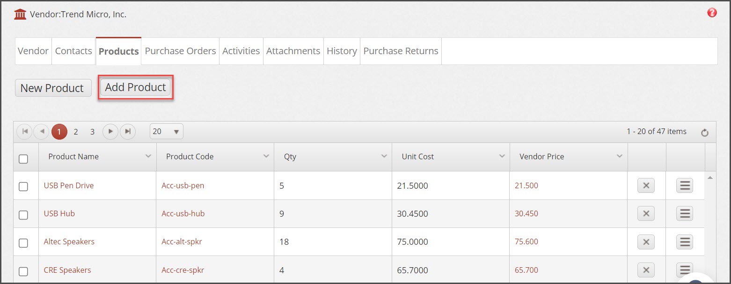
Task: Open Vendor Price column menu arrow
Action: tap(620, 156)
